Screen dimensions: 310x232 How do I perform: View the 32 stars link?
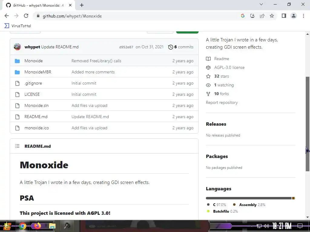tap(222, 76)
